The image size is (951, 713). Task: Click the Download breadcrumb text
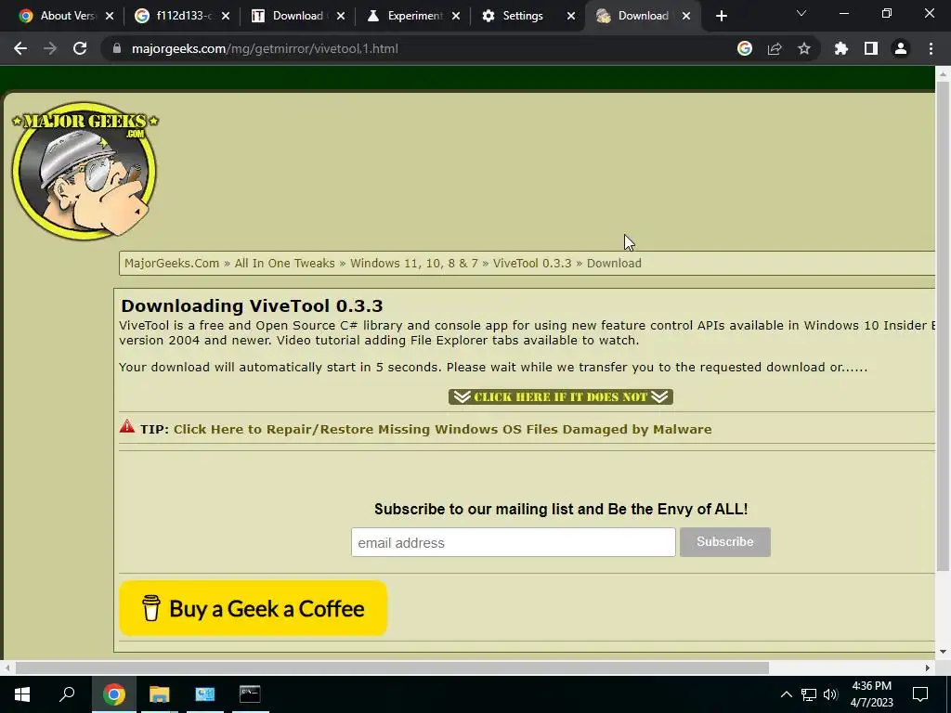click(614, 263)
